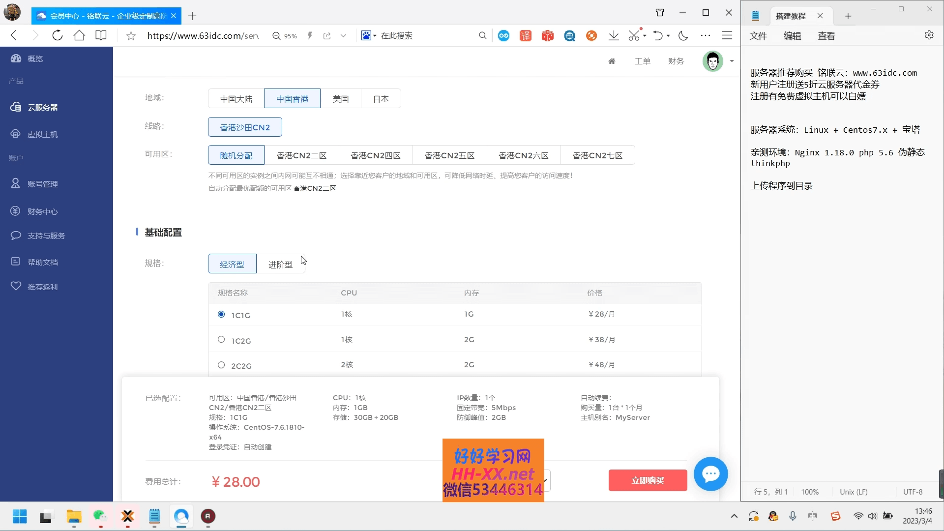This screenshot has height=531, width=944.
Task: Select 香港CN2二区 availability zone
Action: (x=301, y=155)
